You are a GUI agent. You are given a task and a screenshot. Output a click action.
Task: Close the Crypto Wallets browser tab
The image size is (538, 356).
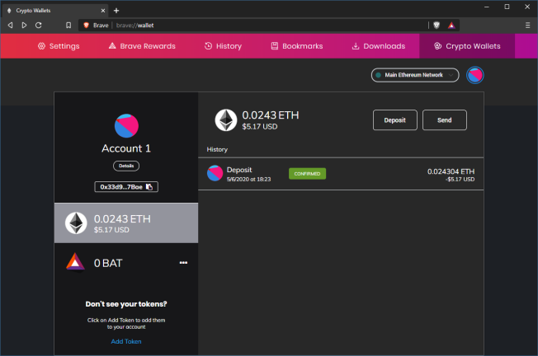point(102,11)
